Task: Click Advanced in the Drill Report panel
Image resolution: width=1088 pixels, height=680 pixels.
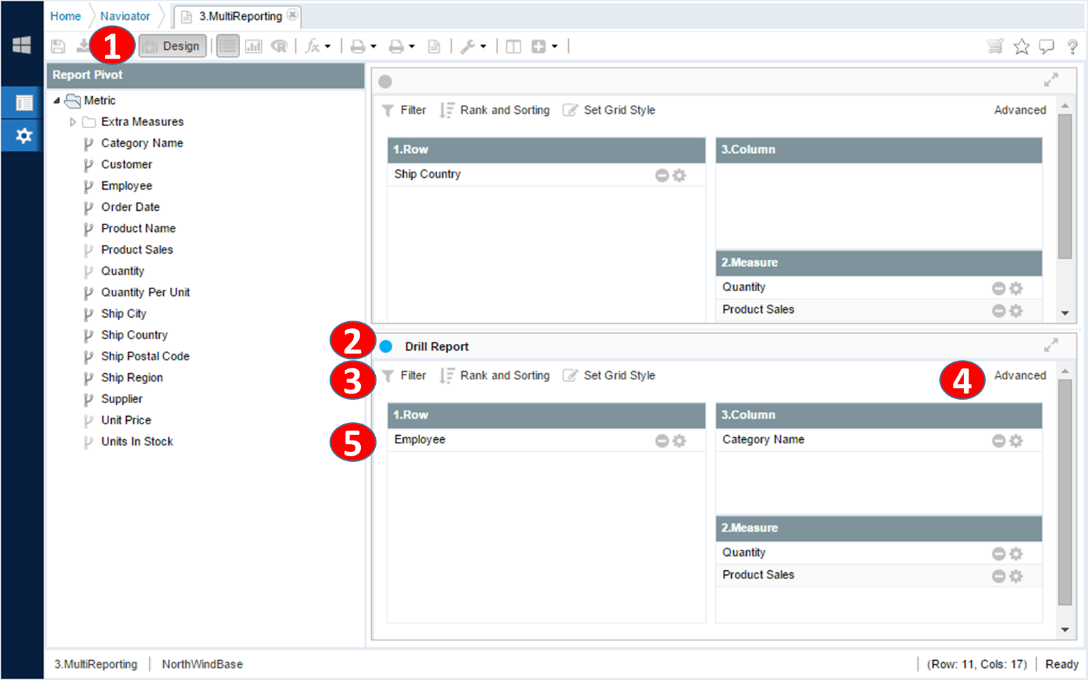Action: (x=1019, y=375)
